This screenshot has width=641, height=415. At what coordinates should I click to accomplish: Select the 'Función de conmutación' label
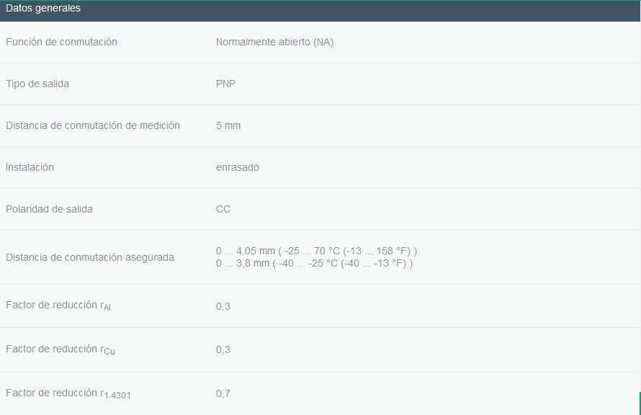(x=61, y=42)
